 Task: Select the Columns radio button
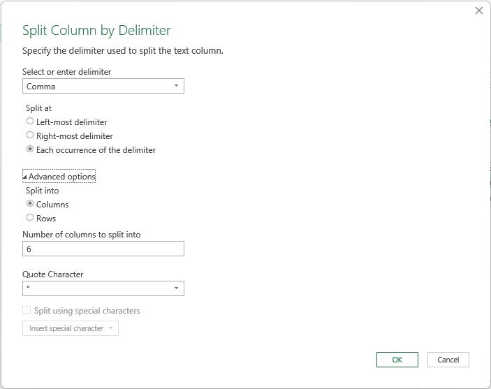pyautogui.click(x=30, y=204)
